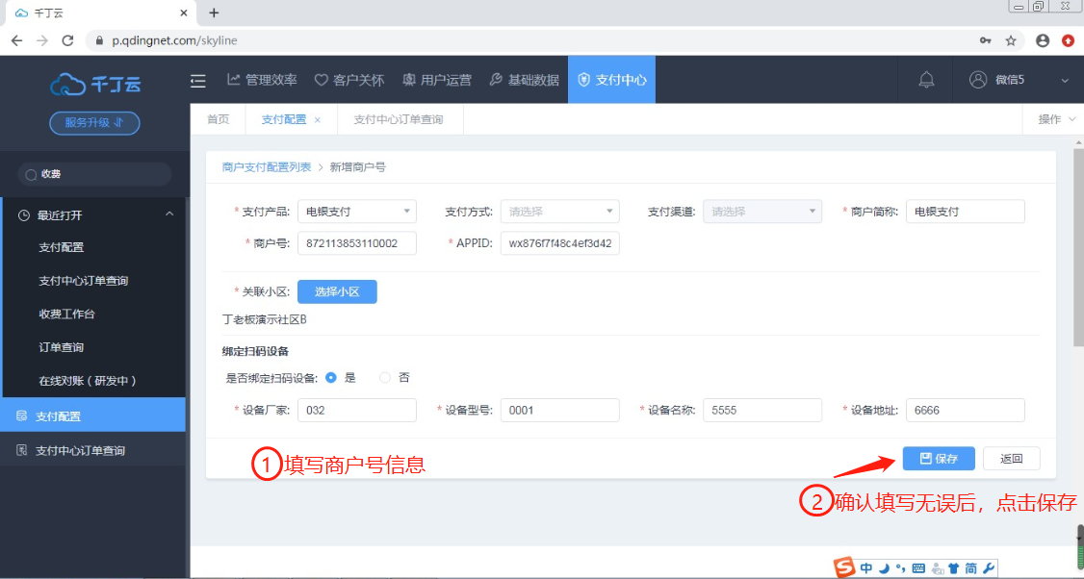The width and height of the screenshot is (1084, 579).
Task: Click the 返回 button
Action: tap(1012, 458)
